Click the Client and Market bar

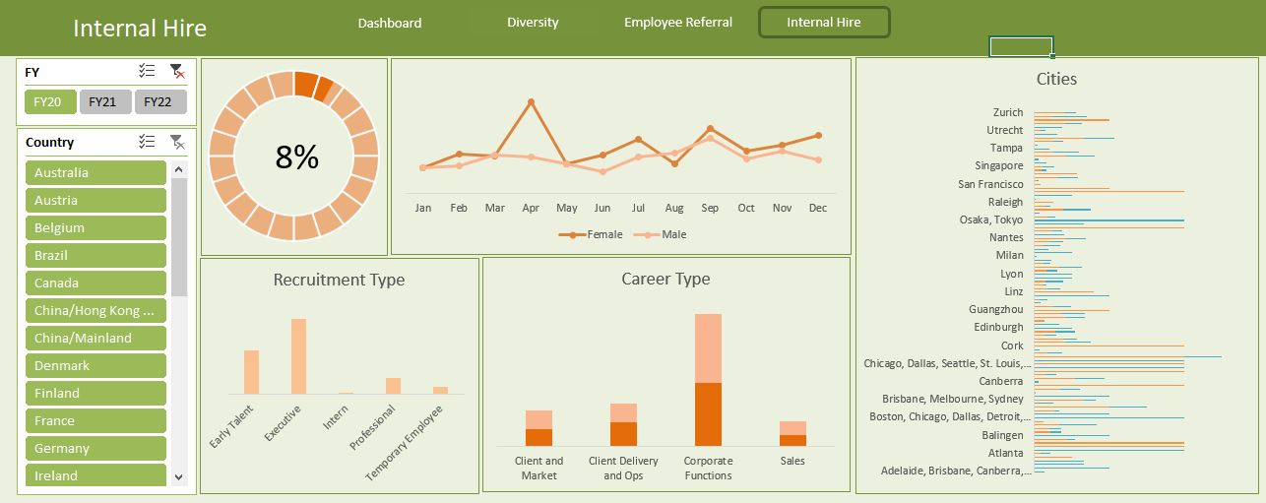click(538, 428)
